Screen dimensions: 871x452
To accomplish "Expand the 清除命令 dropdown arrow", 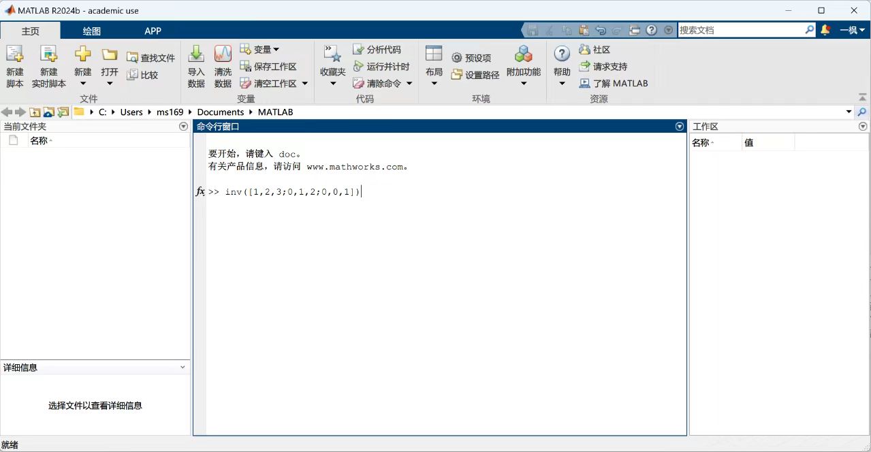I will click(409, 84).
